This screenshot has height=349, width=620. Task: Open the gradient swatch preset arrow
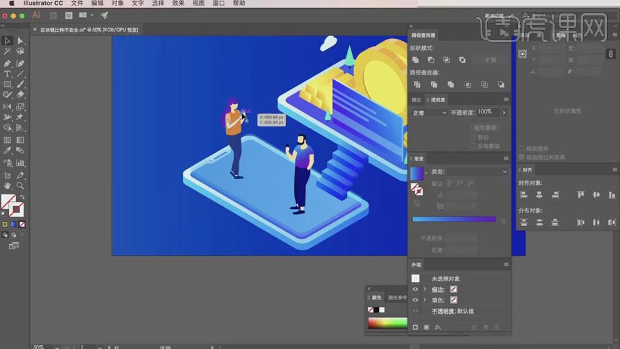(x=426, y=174)
